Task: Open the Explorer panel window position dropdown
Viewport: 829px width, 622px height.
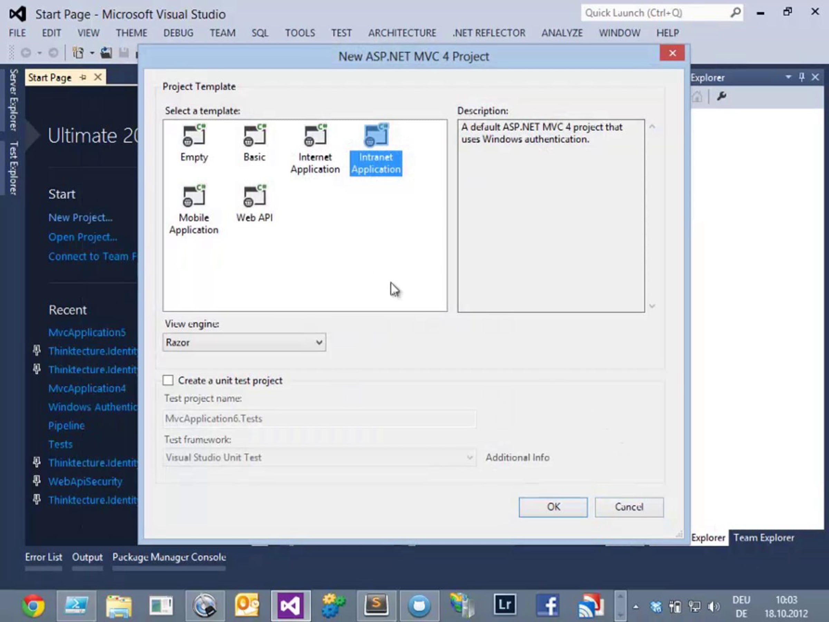Action: (788, 77)
